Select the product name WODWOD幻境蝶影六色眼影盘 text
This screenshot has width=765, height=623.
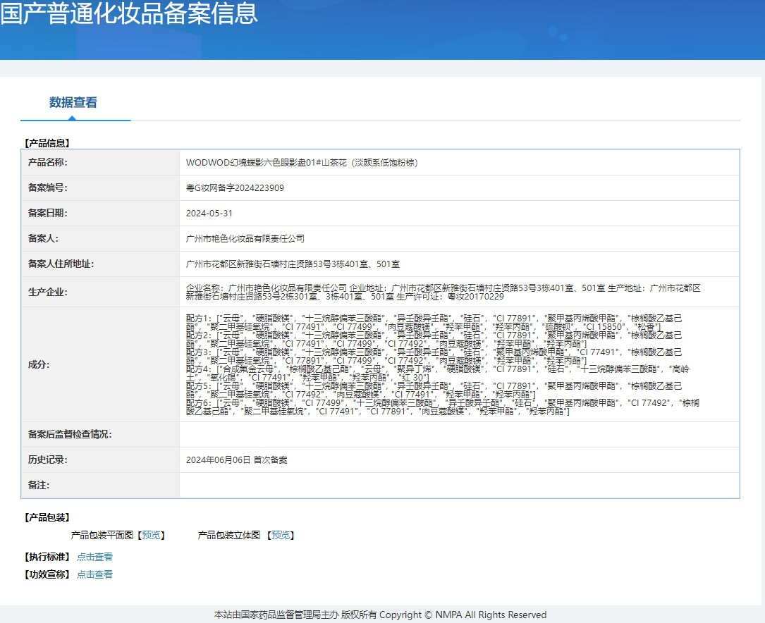coord(302,162)
